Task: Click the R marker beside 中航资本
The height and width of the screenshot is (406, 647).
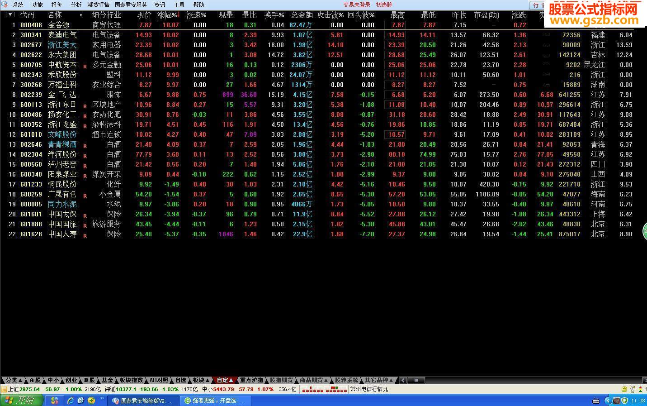Action: pos(85,67)
